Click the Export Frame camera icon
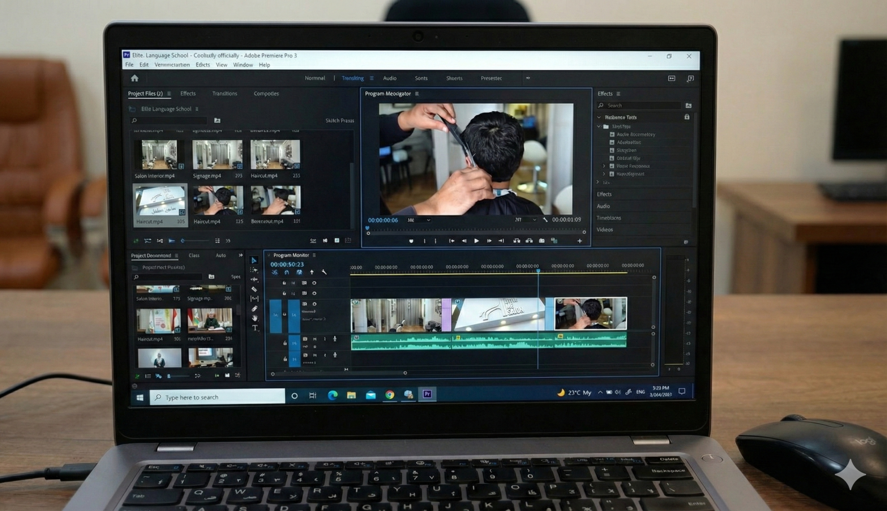Viewport: 887px width, 511px height. pyautogui.click(x=541, y=241)
